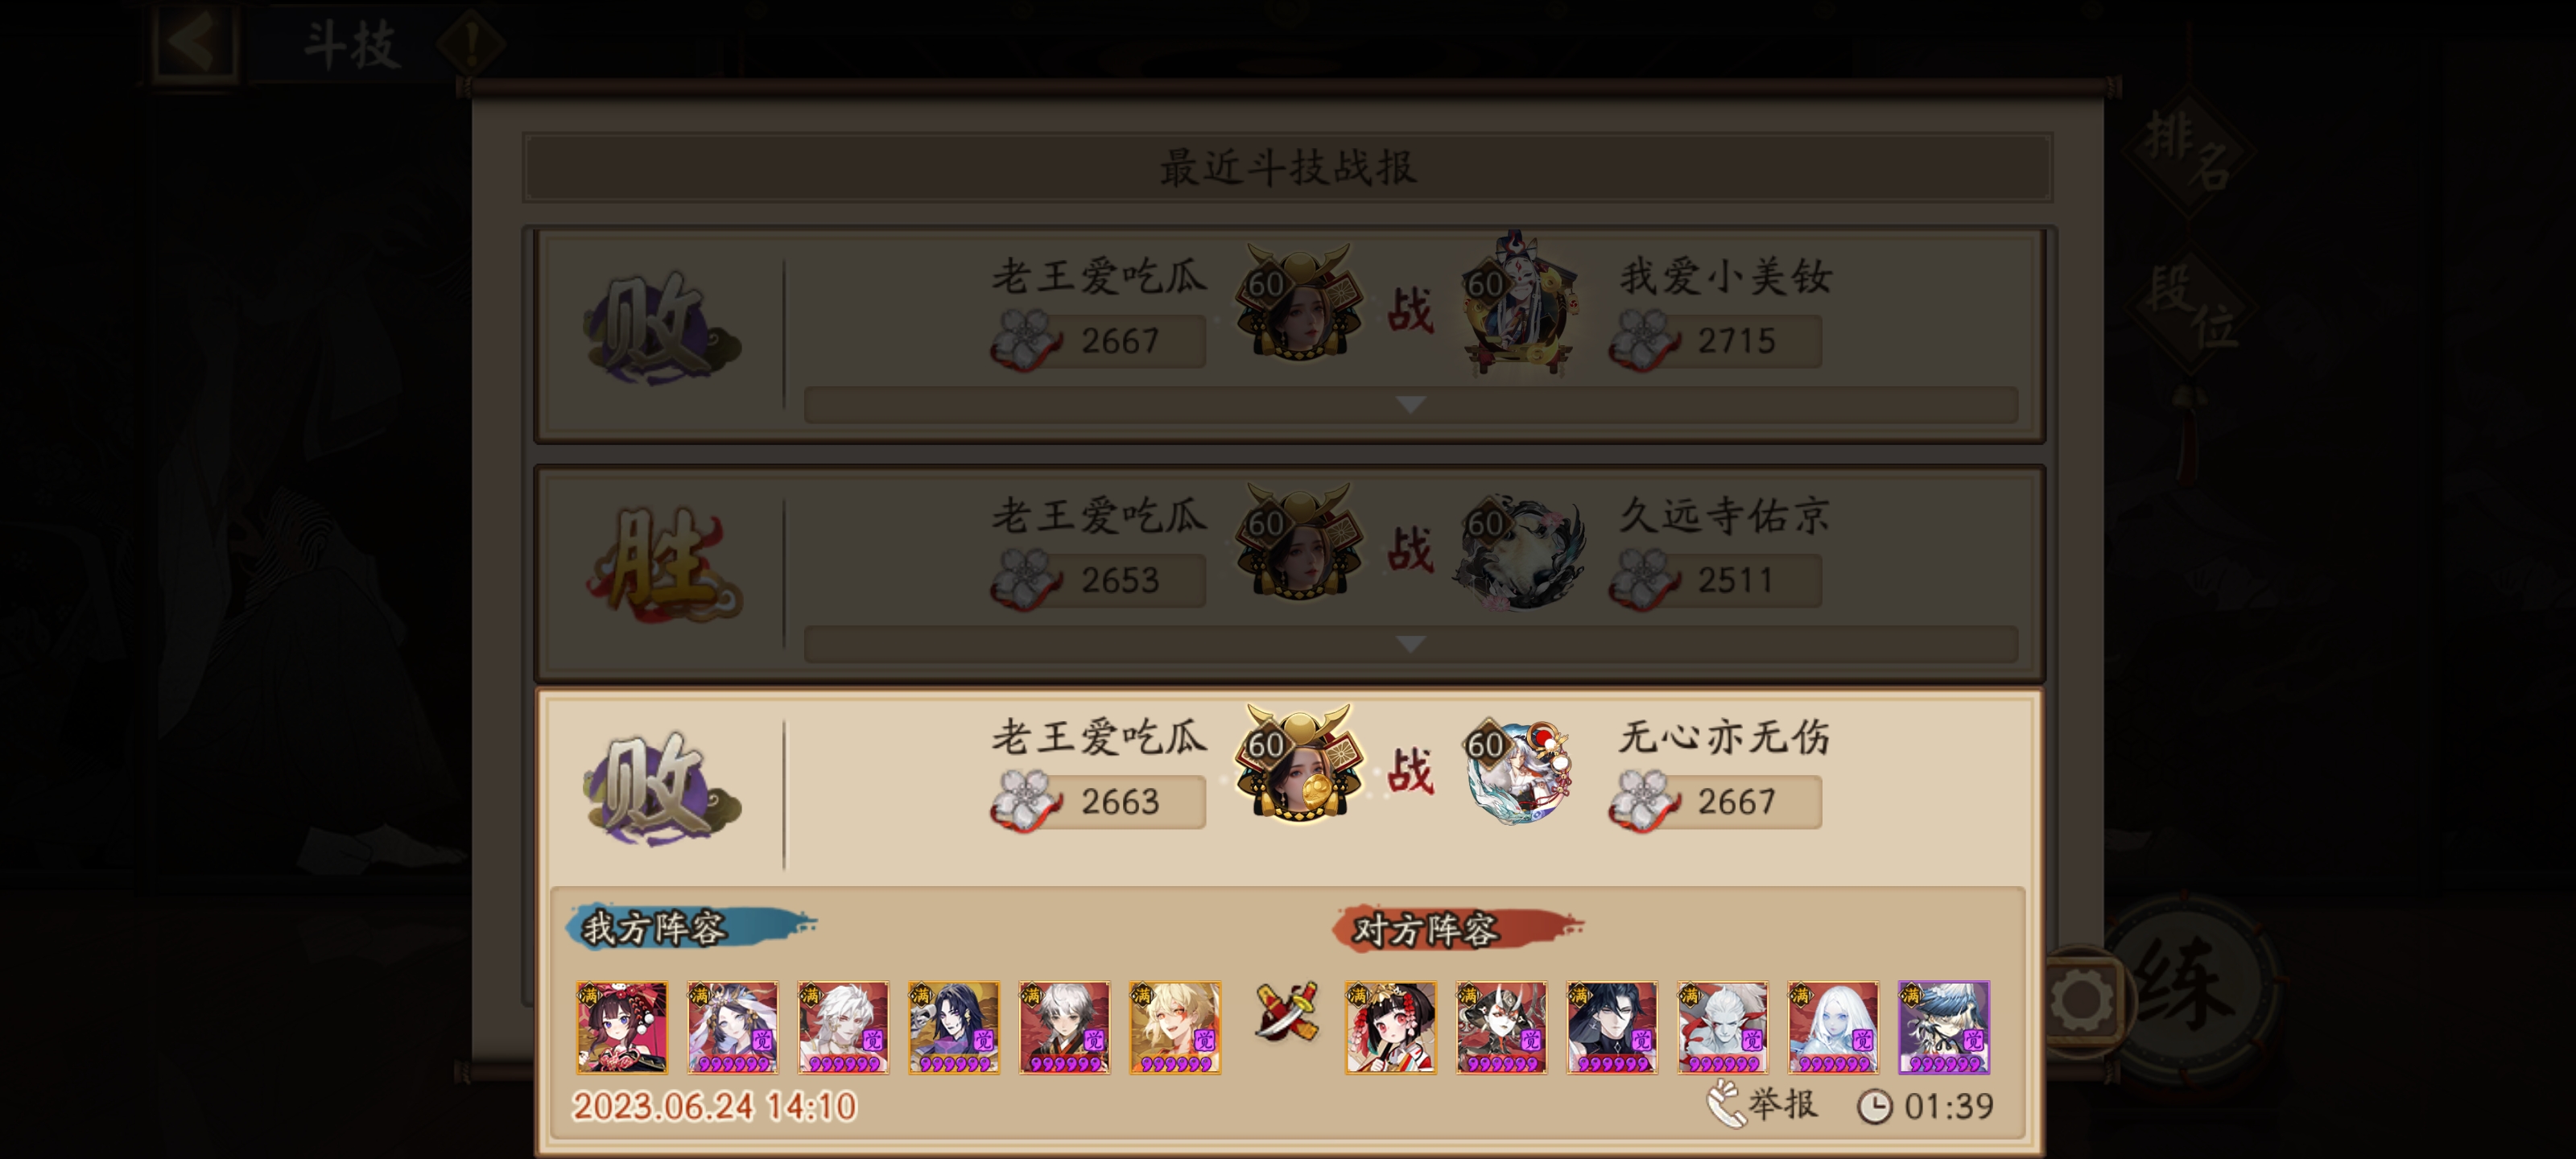Screen dimensions: 2576x1159
Task: Click the settings gear icon
Action: 2082,1000
